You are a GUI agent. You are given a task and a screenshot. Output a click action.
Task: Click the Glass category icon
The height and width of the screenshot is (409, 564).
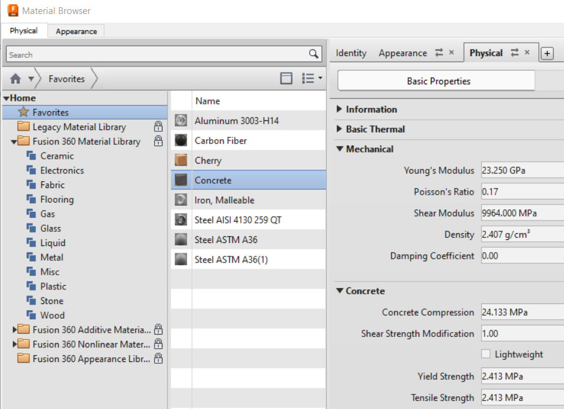point(31,228)
